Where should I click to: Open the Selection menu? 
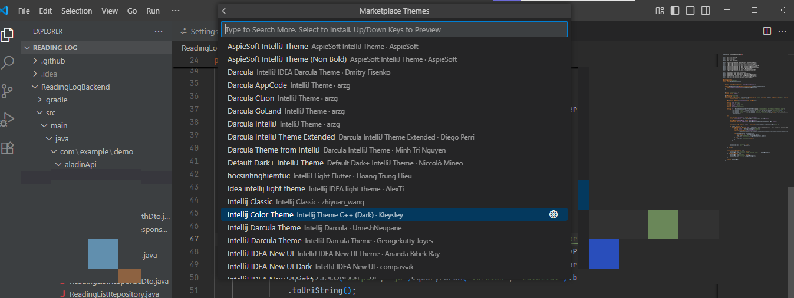tap(77, 11)
